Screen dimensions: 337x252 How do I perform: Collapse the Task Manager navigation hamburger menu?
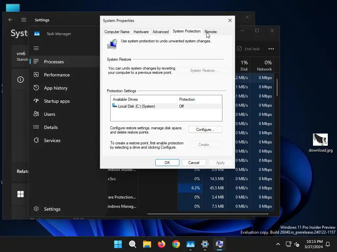(x=36, y=48)
